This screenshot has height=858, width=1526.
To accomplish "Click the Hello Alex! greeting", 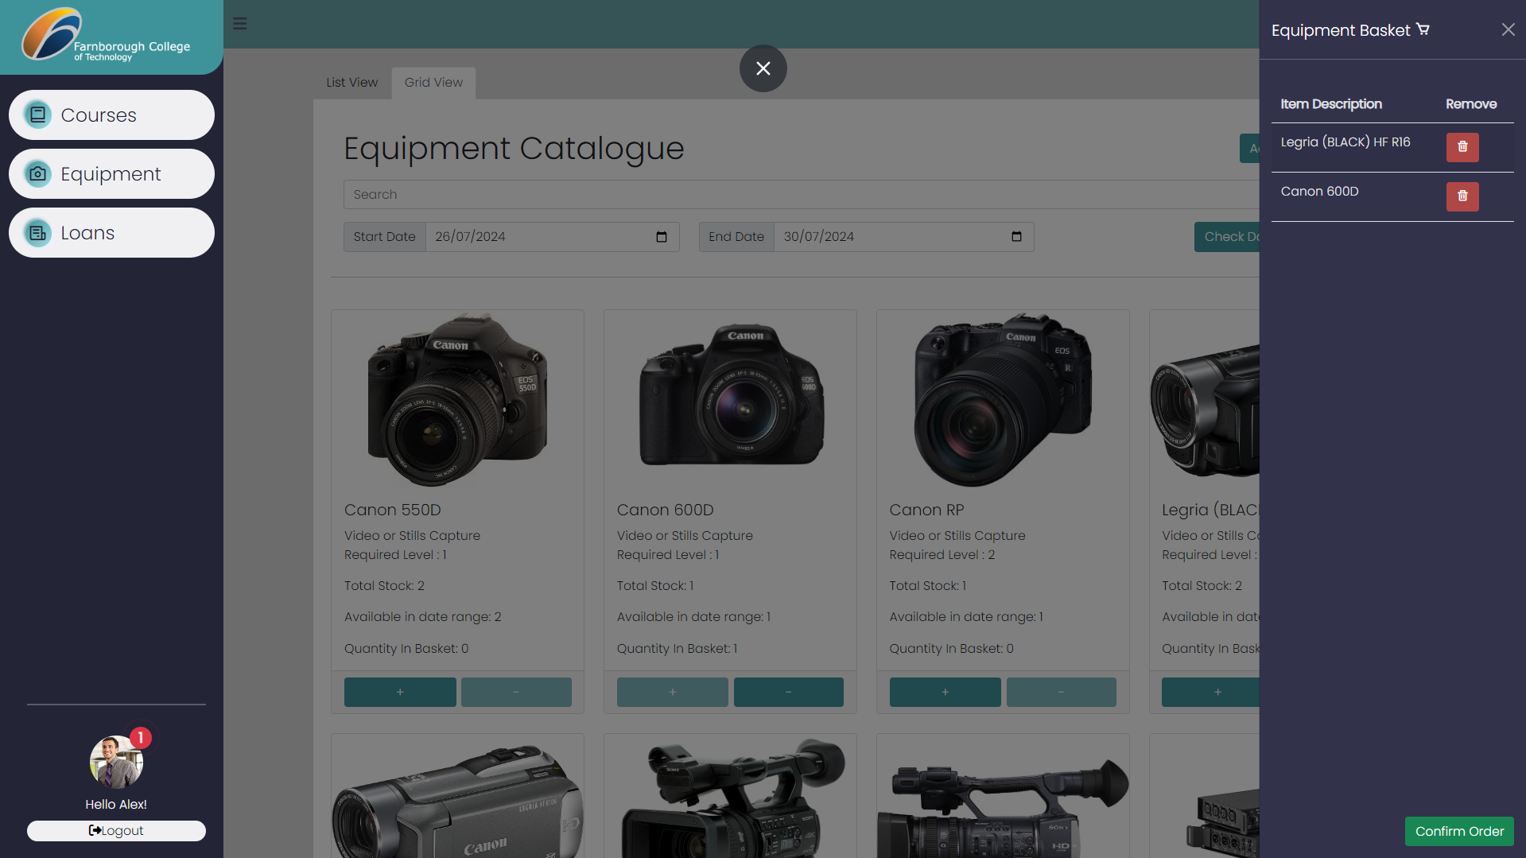I will coord(116,805).
